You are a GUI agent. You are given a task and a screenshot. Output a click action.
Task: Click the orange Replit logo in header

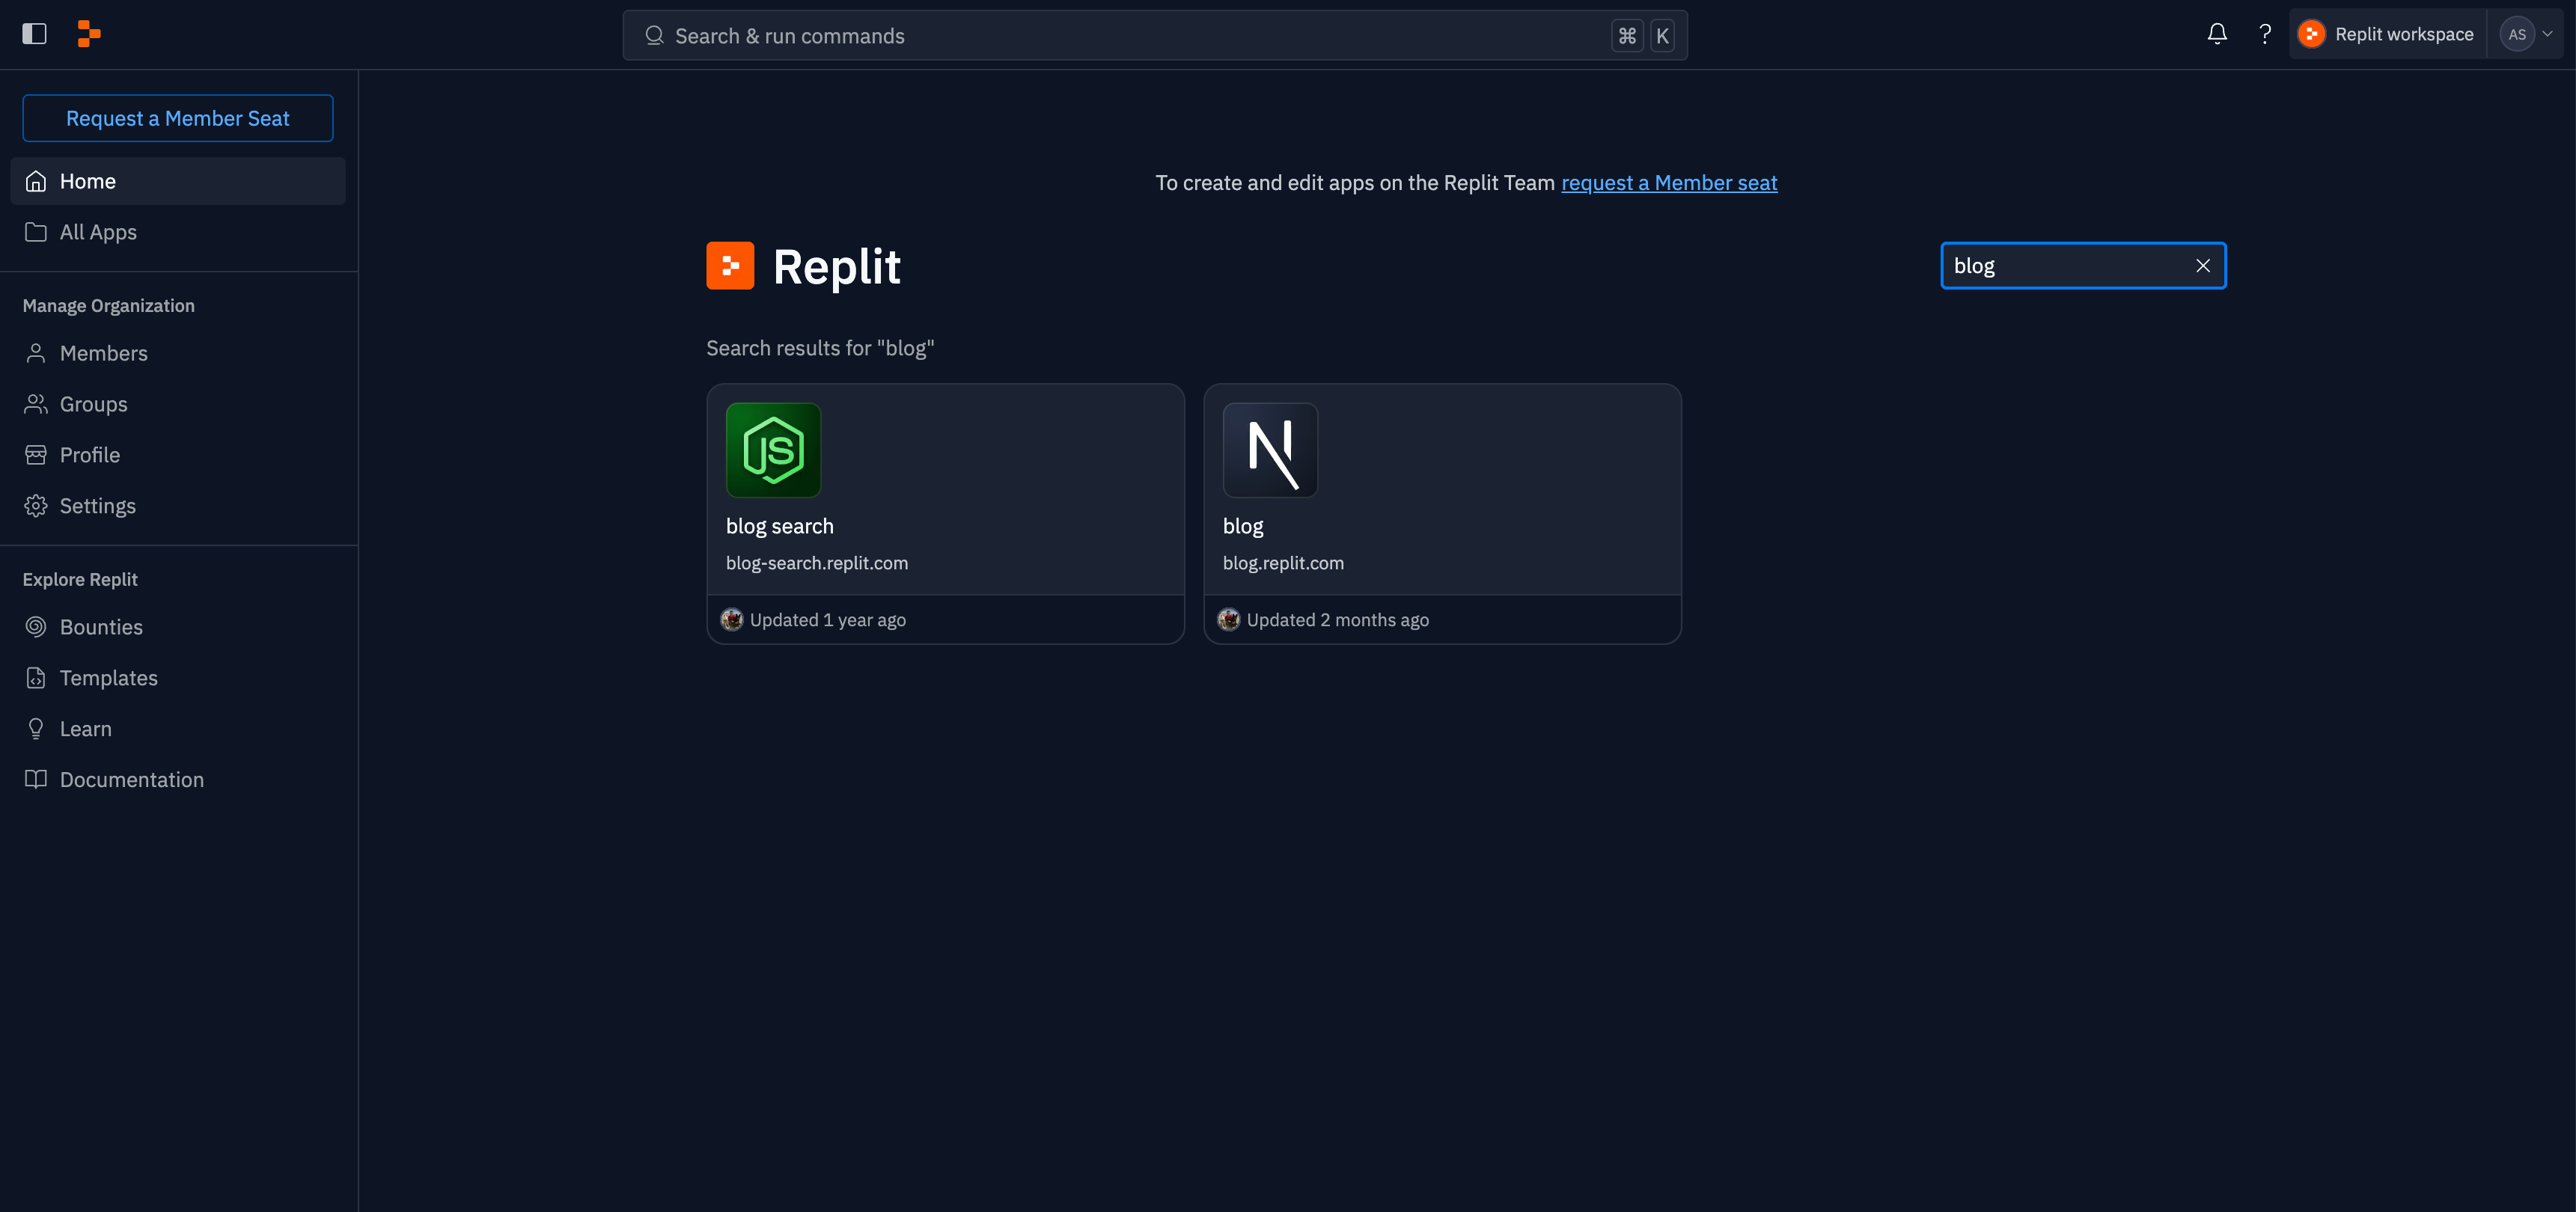pyautogui.click(x=89, y=34)
